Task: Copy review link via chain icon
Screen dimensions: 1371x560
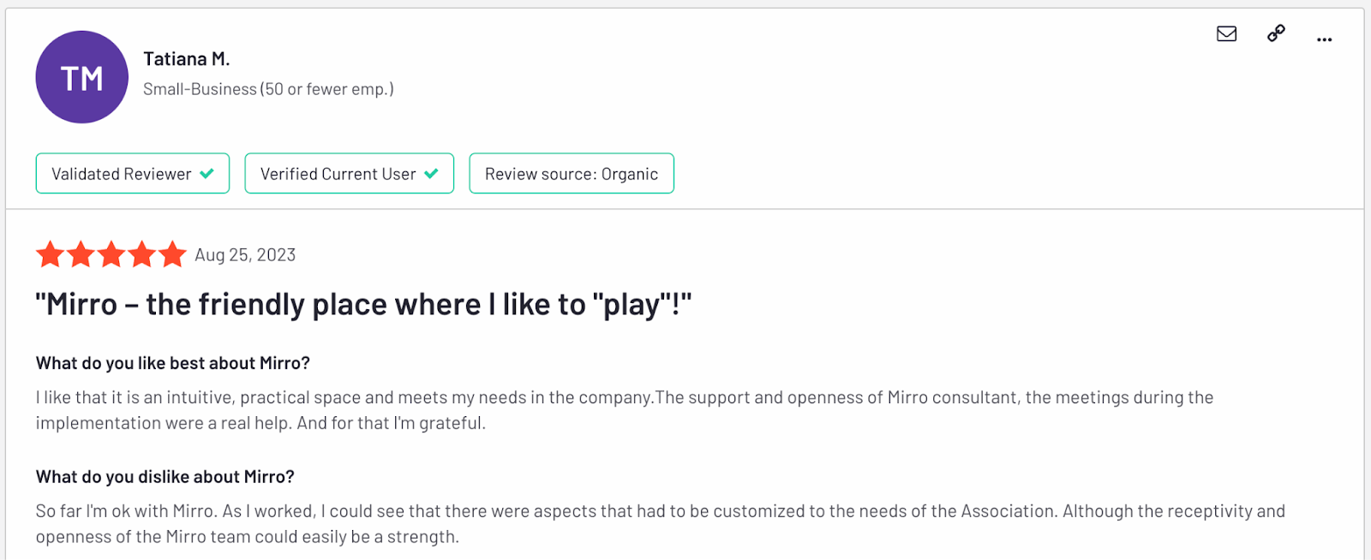Action: 1276,33
